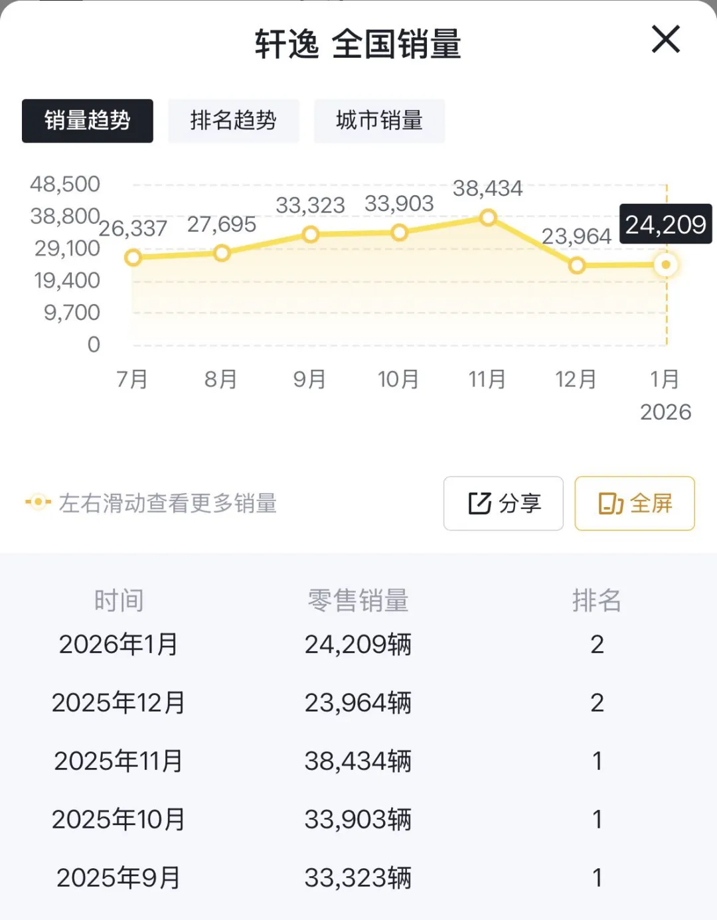Click the 零售销量 column header
This screenshot has width=717, height=920.
358,600
